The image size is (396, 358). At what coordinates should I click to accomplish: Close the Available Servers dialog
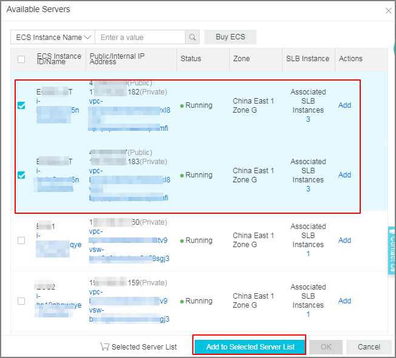(x=388, y=10)
